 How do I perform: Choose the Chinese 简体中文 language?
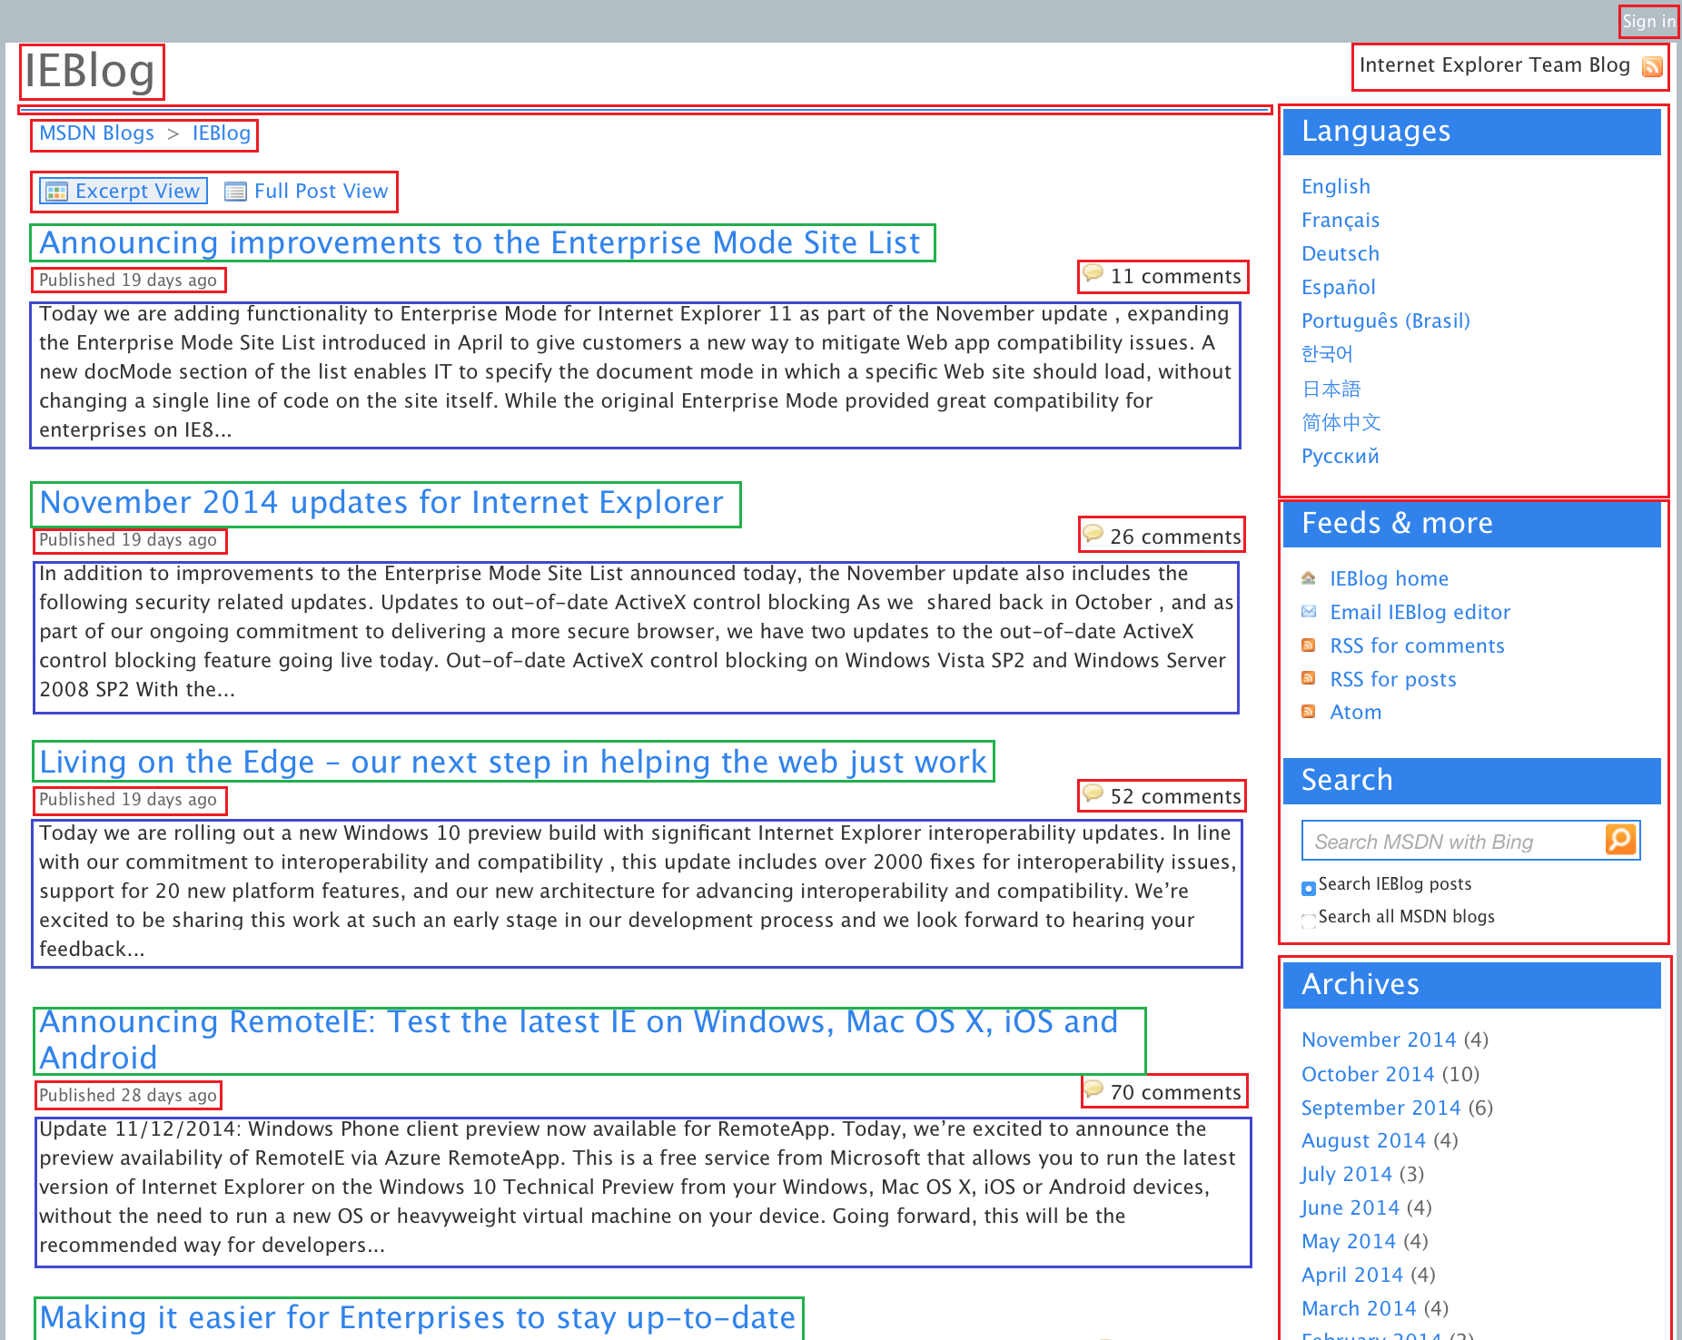[x=1341, y=422]
